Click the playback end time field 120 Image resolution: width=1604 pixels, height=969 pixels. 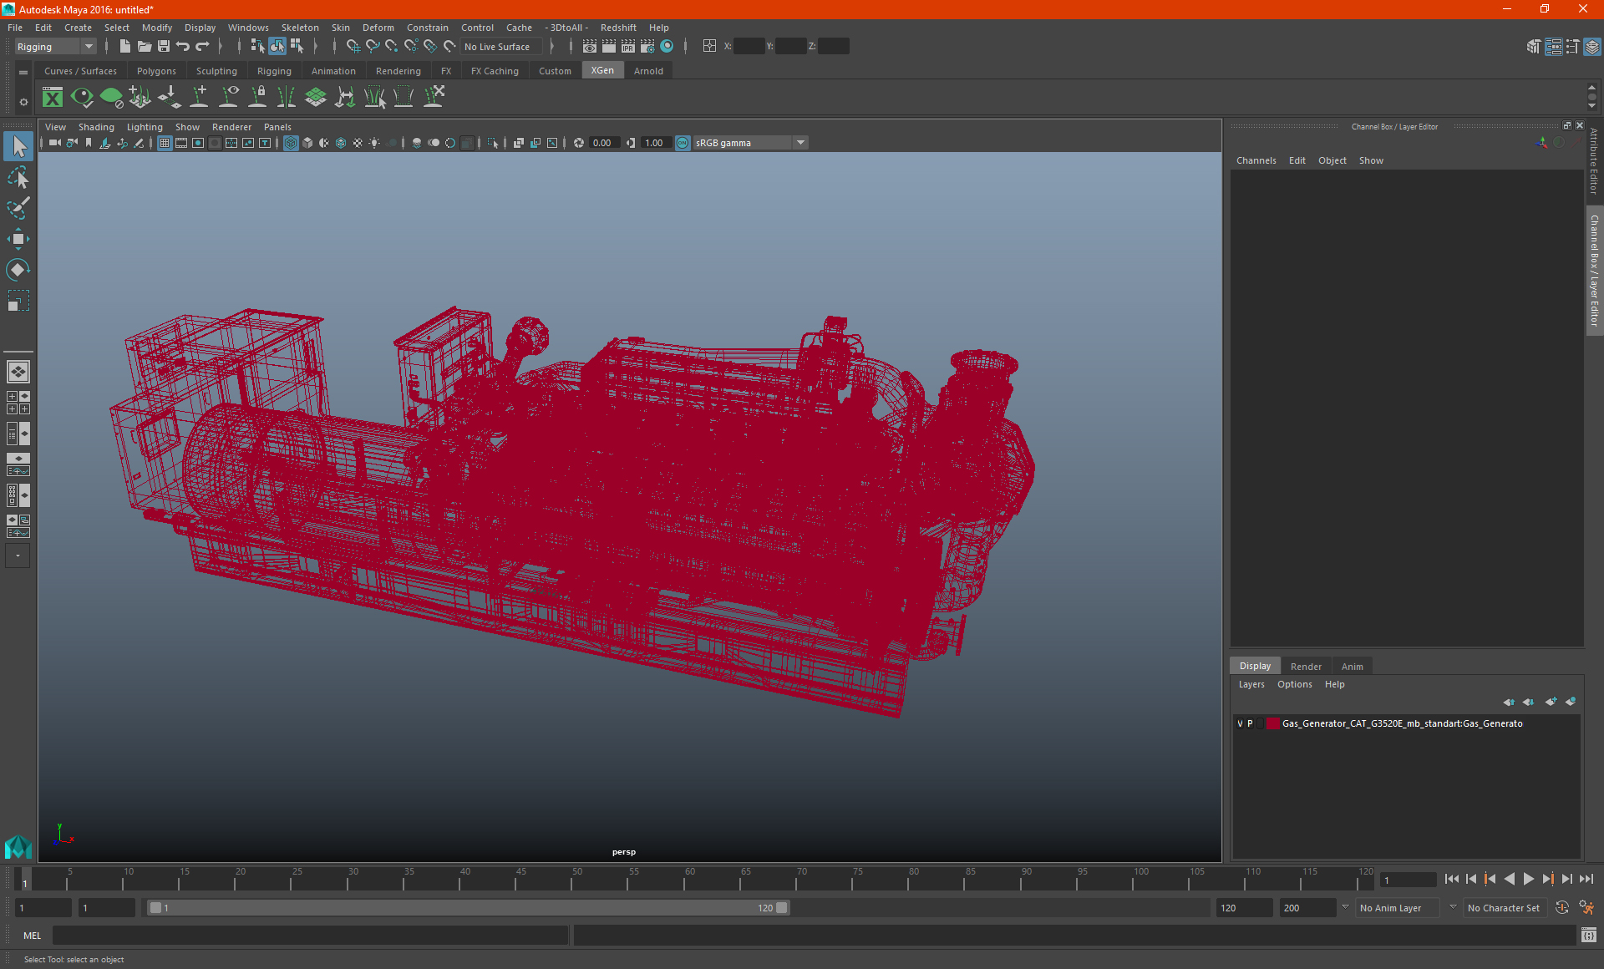[x=1244, y=908]
